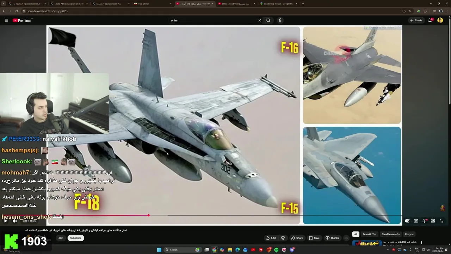Open the ENG US language switcher
This screenshot has width=451, height=254.
click(418, 250)
